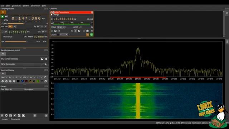Toggle the highlighted current spectrum icon
The image size is (229, 129).
tap(30, 81)
